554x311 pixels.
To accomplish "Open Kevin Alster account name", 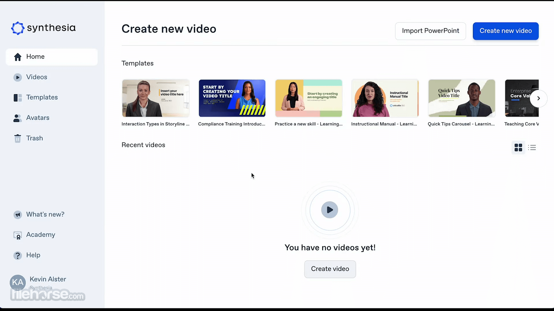I will 48,279.
